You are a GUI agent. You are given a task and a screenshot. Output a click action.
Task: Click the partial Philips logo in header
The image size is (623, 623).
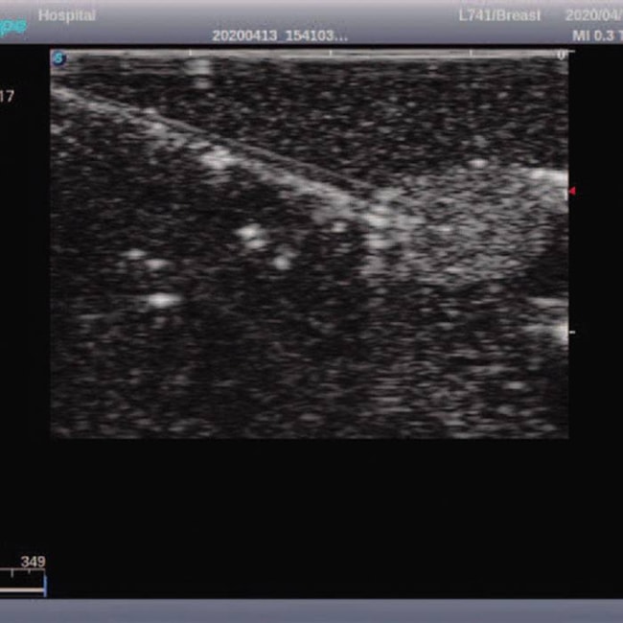13,26
